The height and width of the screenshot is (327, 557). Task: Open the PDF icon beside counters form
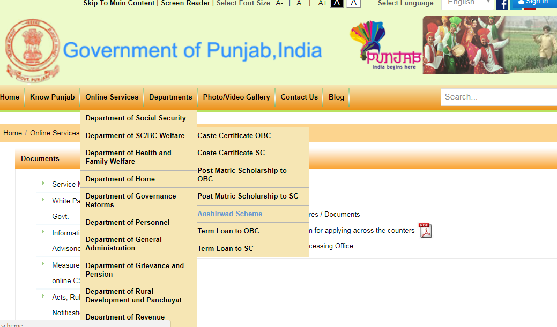(425, 230)
